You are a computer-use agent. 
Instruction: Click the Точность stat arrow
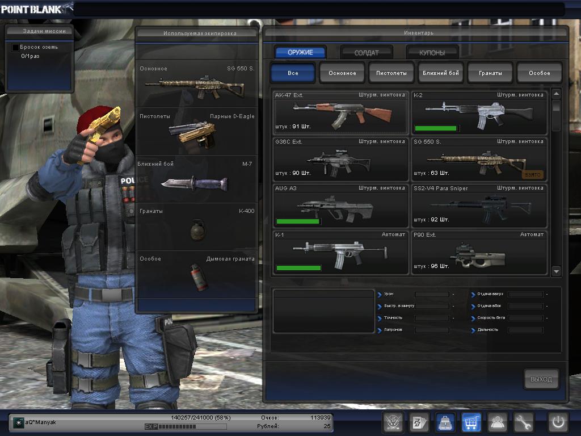[380, 318]
